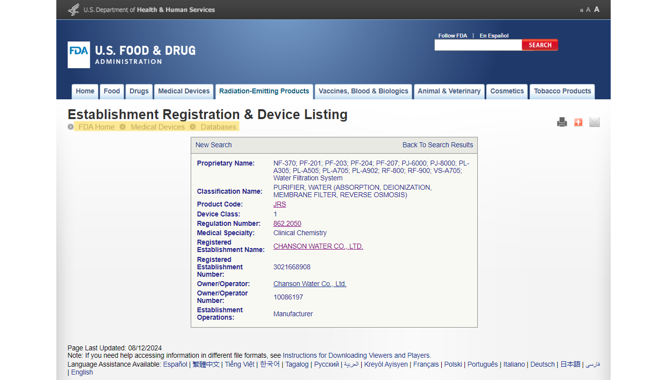Open the Medical Devices tab
Image resolution: width=667 pixels, height=380 pixels.
click(184, 91)
